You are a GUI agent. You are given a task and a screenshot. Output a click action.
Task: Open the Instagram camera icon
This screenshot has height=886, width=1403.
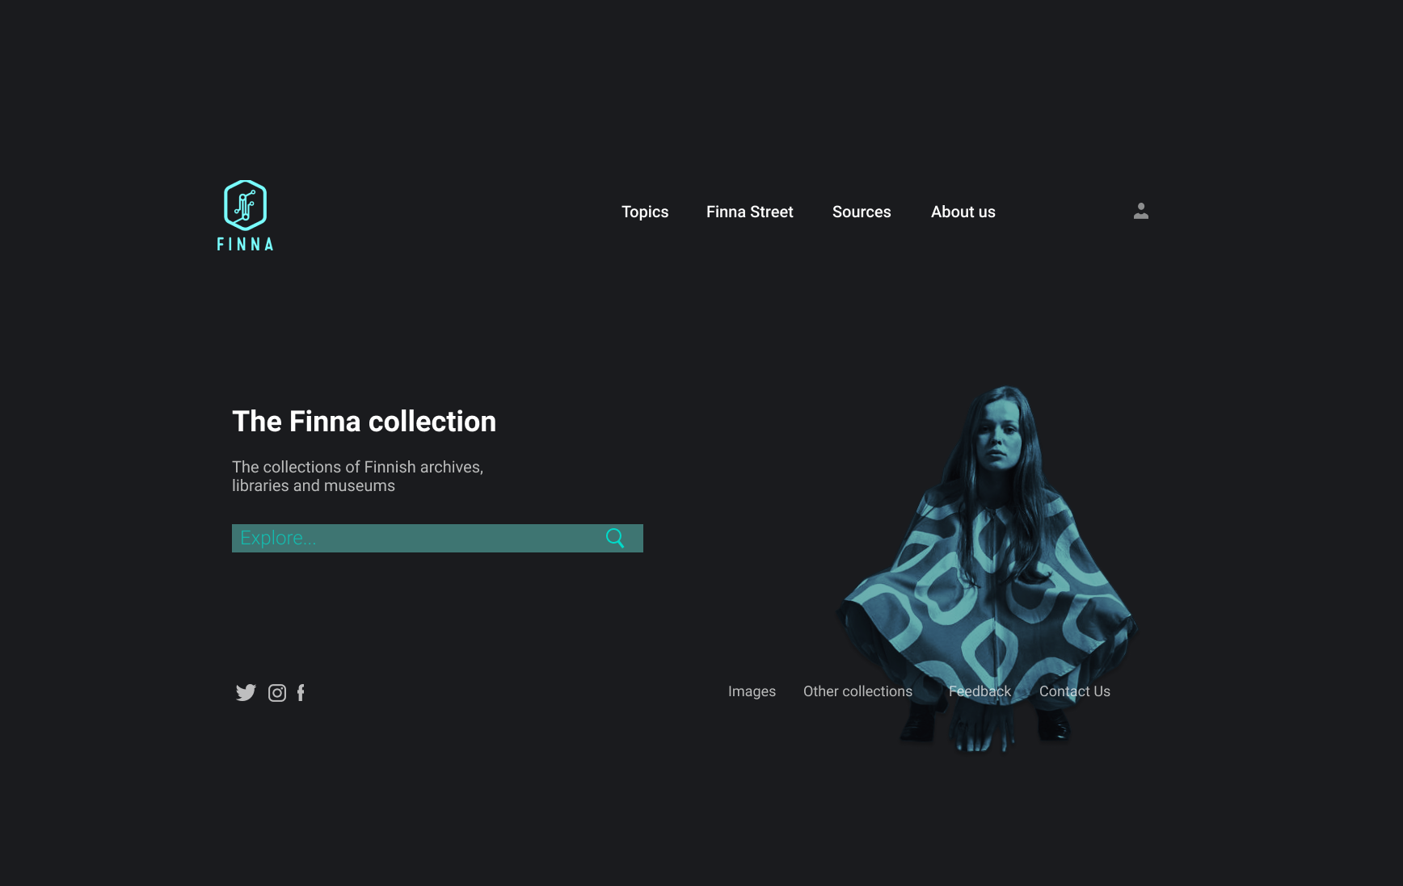(x=277, y=693)
